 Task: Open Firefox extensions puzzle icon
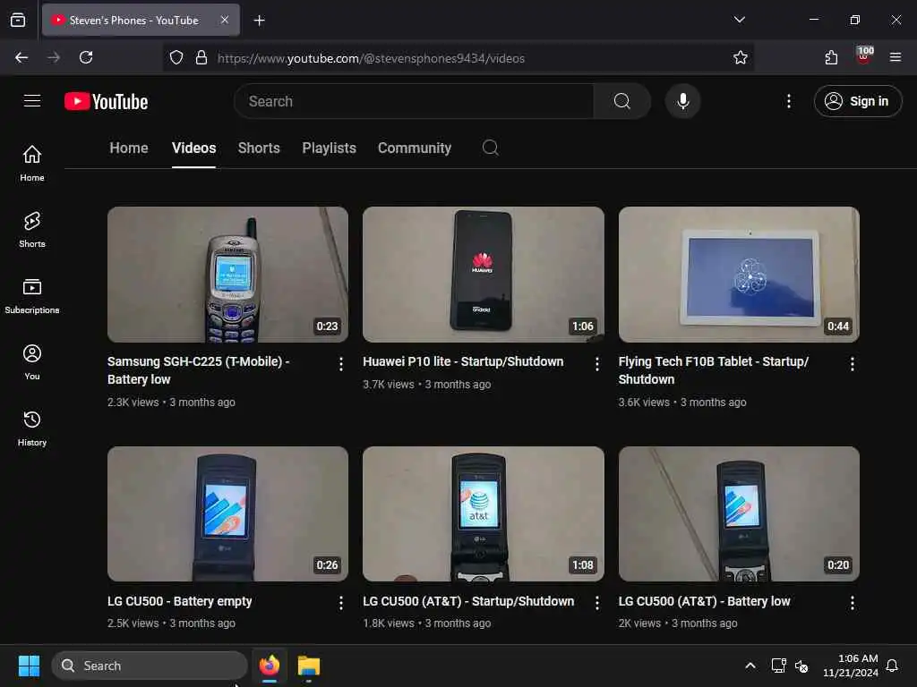coord(831,57)
